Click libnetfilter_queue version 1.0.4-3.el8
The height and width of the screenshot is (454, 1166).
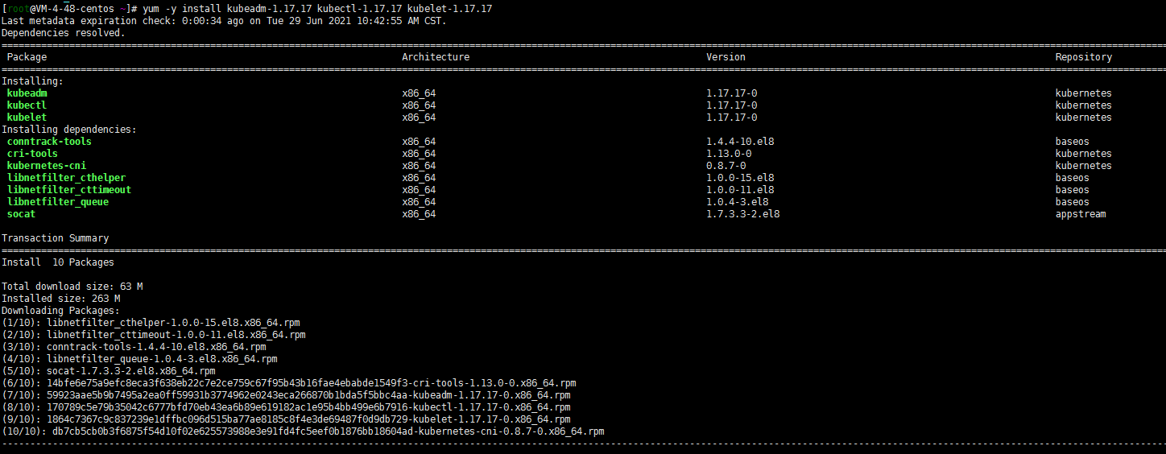[x=737, y=202]
